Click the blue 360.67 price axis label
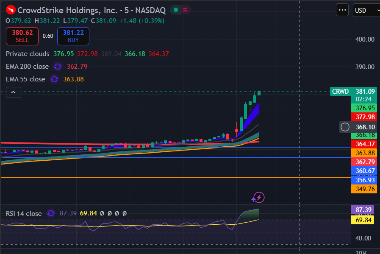Image resolution: width=380 pixels, height=254 pixels. pyautogui.click(x=365, y=171)
